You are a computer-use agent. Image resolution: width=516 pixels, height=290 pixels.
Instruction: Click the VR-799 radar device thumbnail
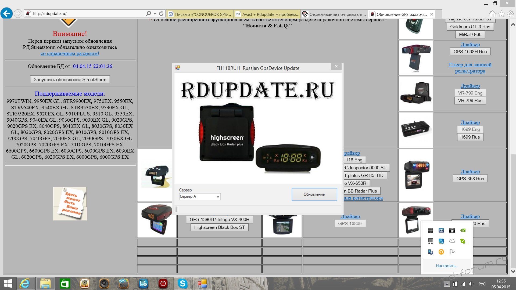point(416,93)
